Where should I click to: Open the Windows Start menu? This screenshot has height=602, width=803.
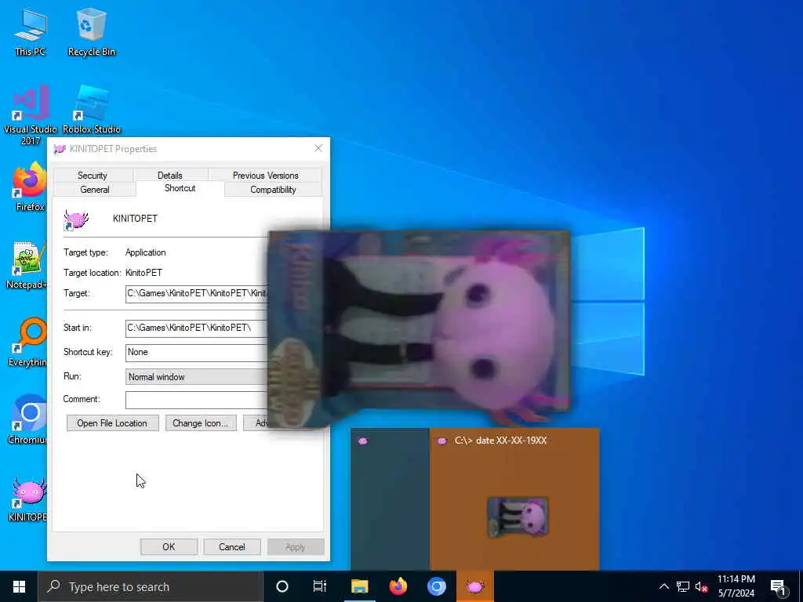click(19, 586)
